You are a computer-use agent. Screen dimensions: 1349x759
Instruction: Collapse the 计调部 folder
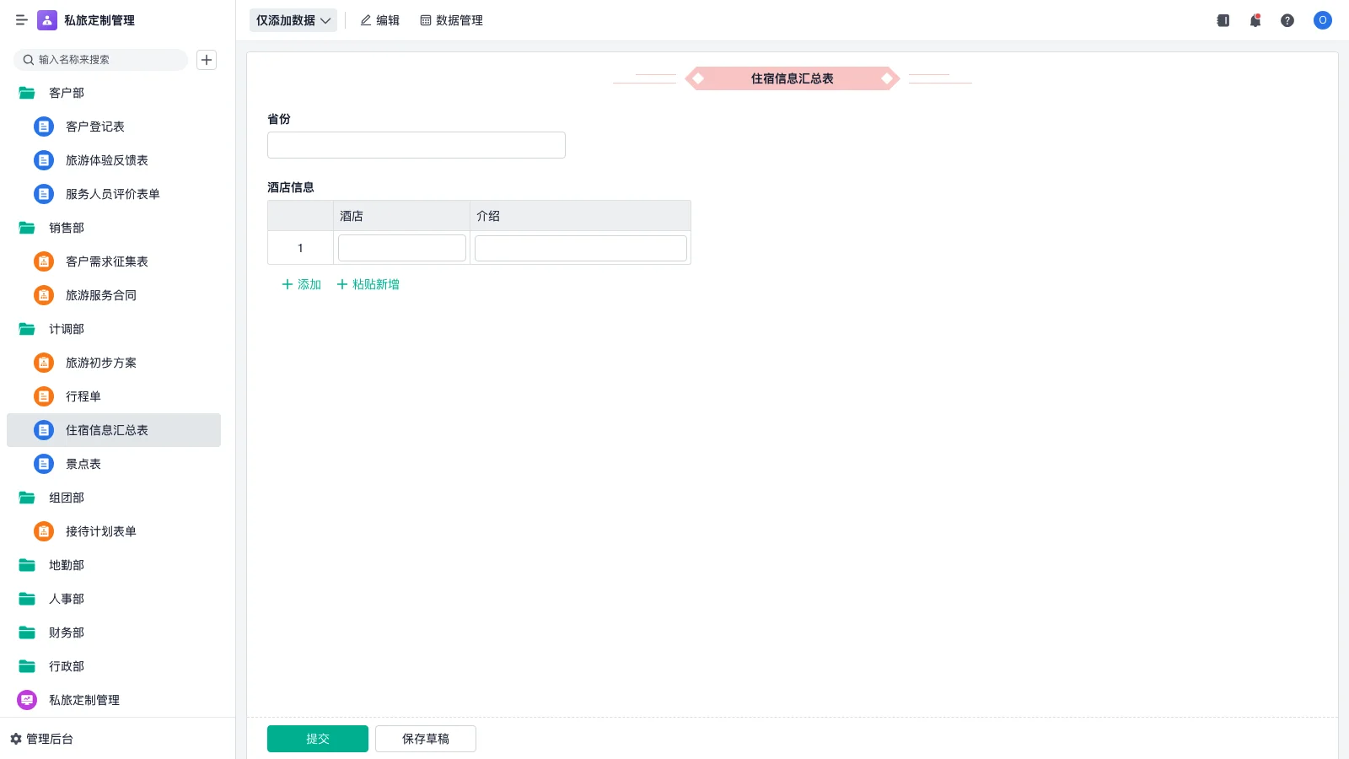coord(27,329)
